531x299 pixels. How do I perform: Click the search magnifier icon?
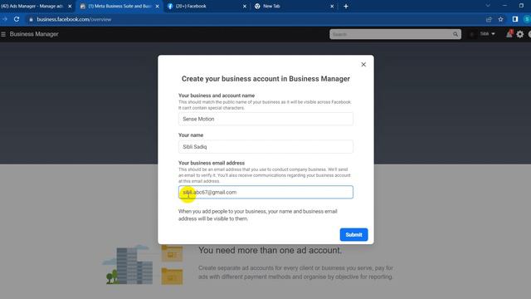pyautogui.click(x=455, y=34)
